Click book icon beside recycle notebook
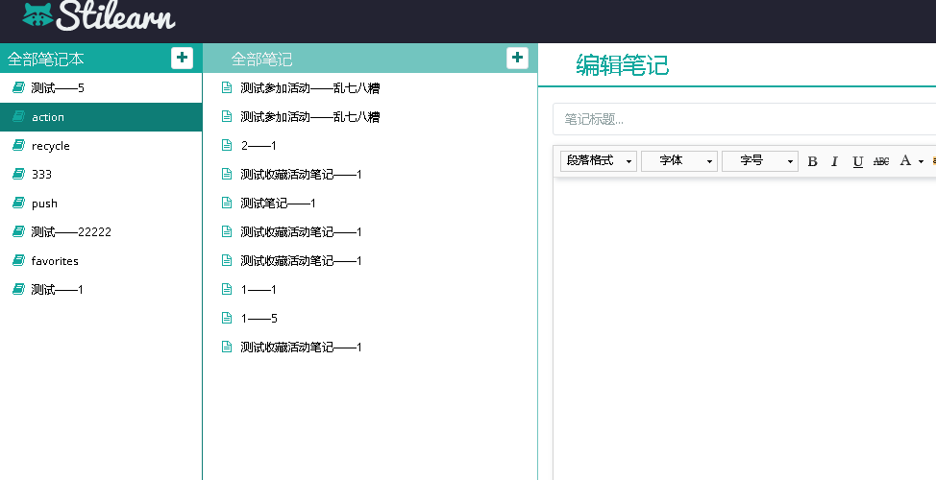The height and width of the screenshot is (480, 936). (x=18, y=145)
